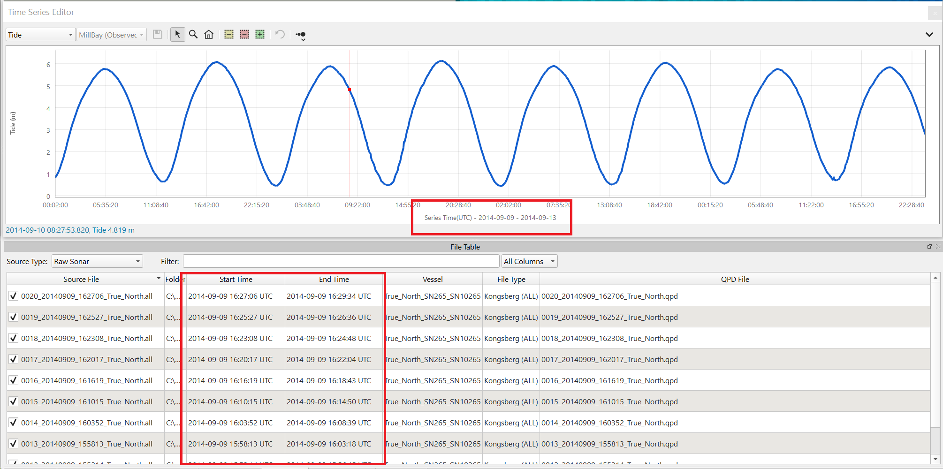
Task: Click the red selection minus icon
Action: 244,34
